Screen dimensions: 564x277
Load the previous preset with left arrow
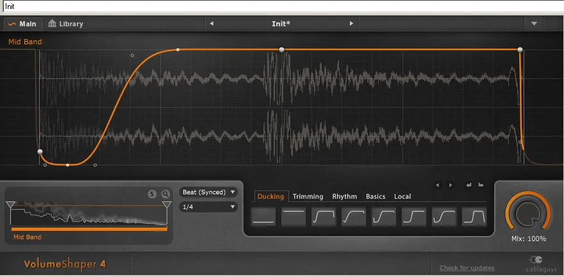[x=211, y=24]
